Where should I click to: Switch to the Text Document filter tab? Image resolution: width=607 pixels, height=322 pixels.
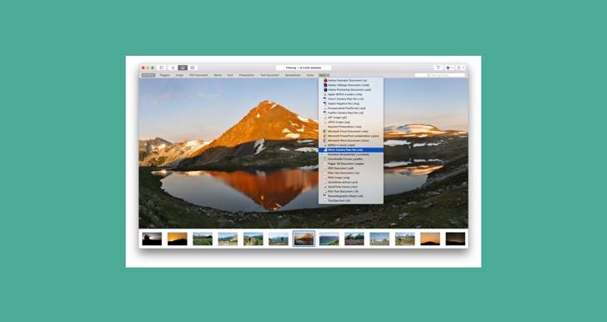[x=270, y=75]
